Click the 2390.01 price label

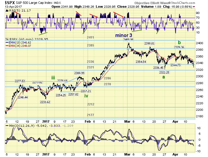[149, 43]
